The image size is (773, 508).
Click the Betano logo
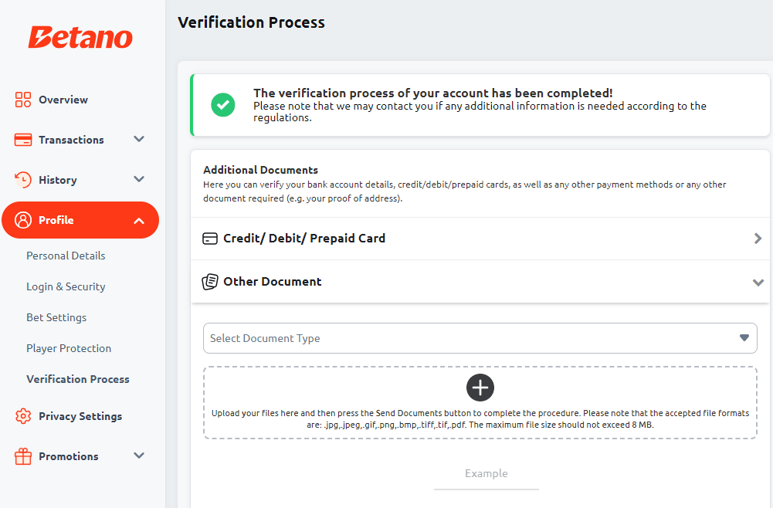pyautogui.click(x=80, y=38)
